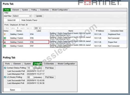Click the L2 Hosts Polling minutes field

(30, 77)
